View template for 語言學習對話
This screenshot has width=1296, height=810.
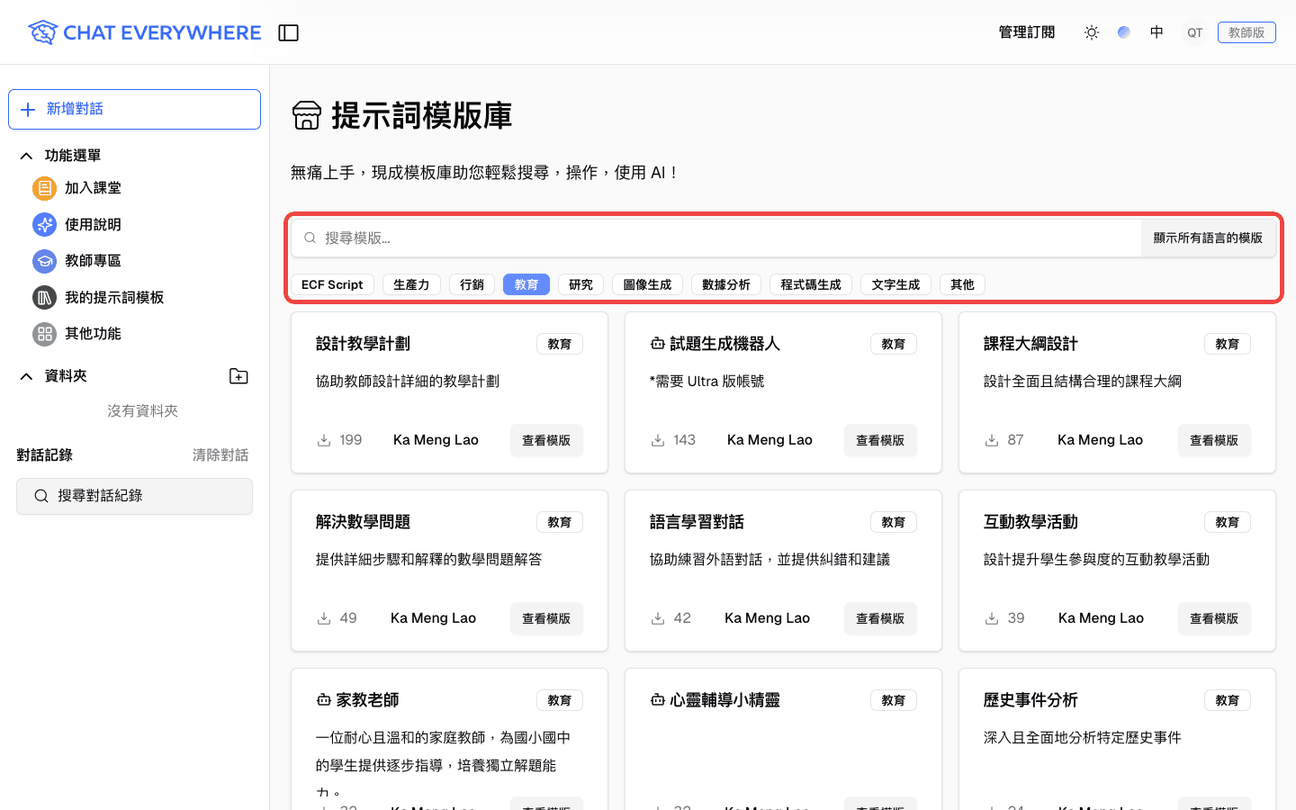click(x=880, y=618)
